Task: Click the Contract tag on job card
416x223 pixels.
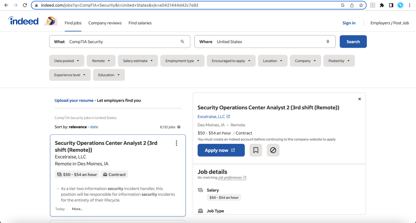Action: (114, 175)
